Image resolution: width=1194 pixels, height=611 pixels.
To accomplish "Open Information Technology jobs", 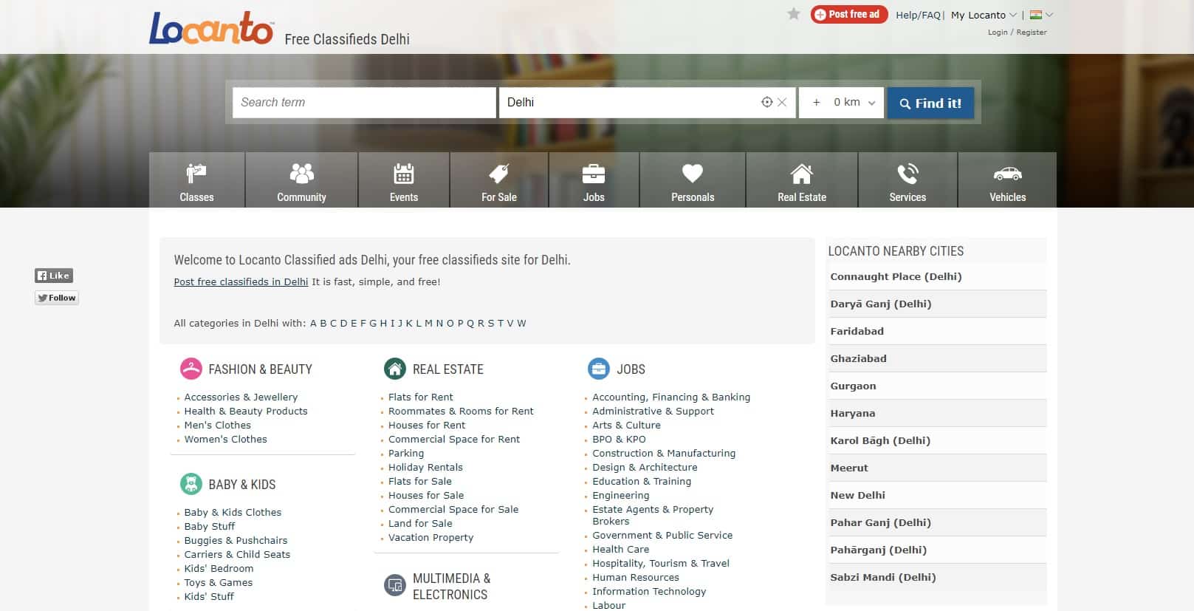I will point(649,591).
